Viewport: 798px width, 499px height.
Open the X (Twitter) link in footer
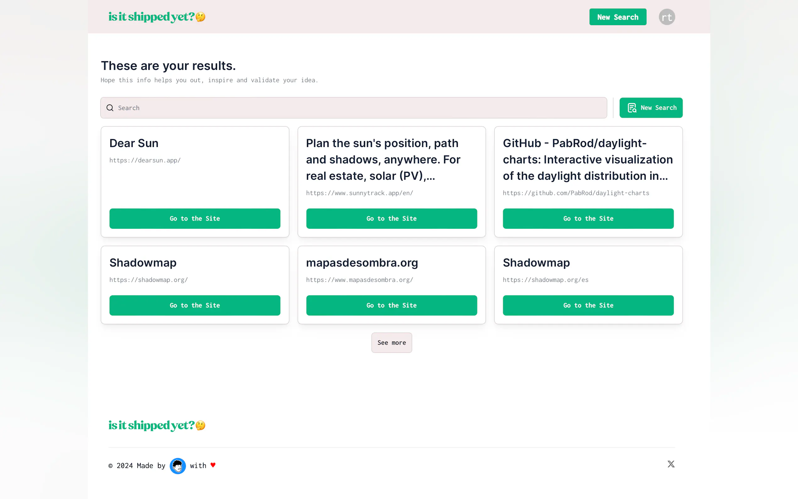click(671, 464)
